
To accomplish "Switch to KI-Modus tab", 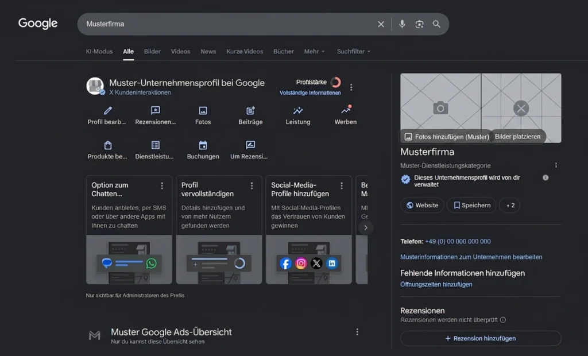I will (x=99, y=52).
